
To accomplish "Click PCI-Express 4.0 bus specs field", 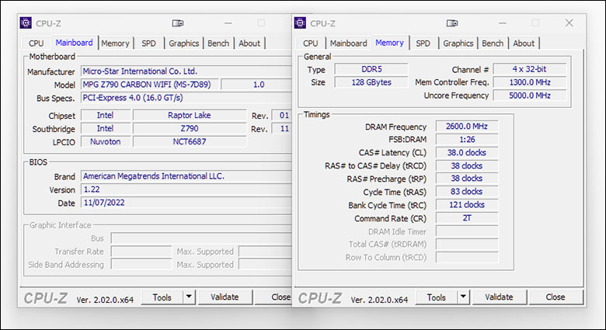I will click(186, 98).
